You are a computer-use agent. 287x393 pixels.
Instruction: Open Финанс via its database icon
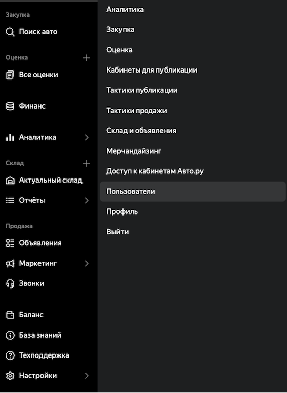[10, 106]
